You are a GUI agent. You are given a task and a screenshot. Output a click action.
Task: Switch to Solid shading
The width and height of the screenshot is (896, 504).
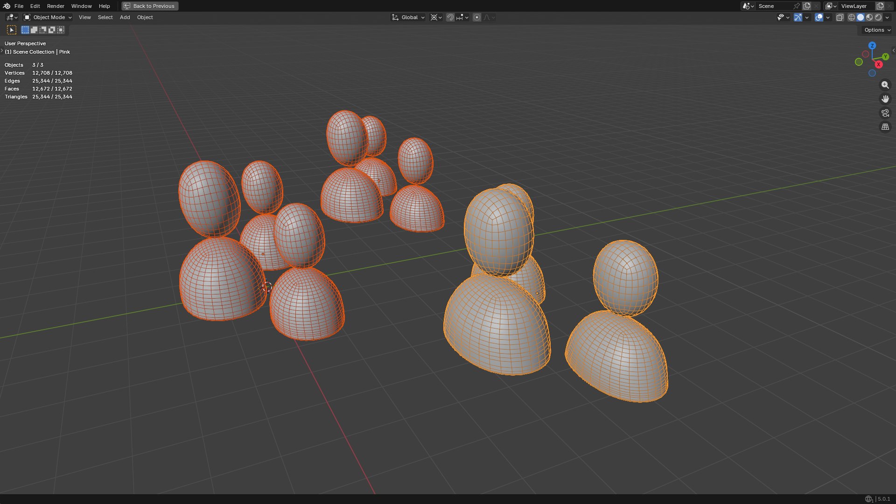tap(861, 17)
